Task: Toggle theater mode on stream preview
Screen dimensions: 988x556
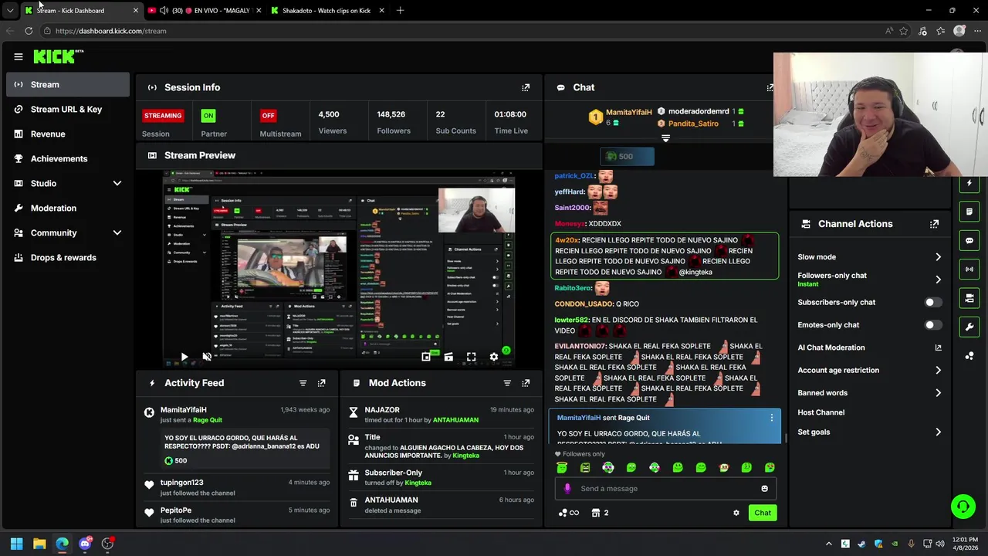Action: [x=448, y=357]
